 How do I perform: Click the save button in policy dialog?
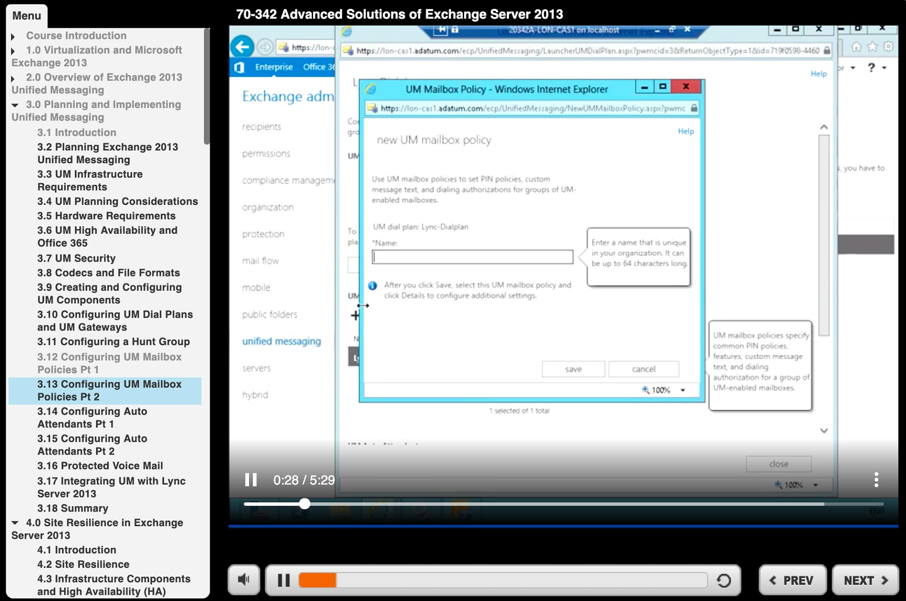pos(573,369)
